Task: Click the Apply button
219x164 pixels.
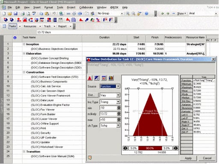Action: [188, 158]
